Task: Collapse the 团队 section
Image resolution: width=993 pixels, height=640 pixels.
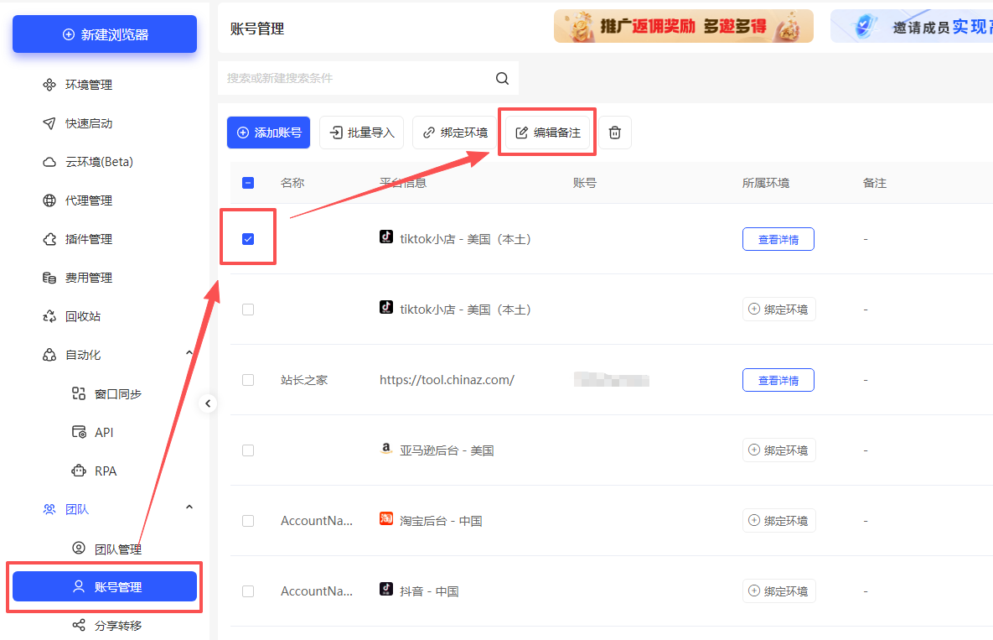Action: point(189,508)
